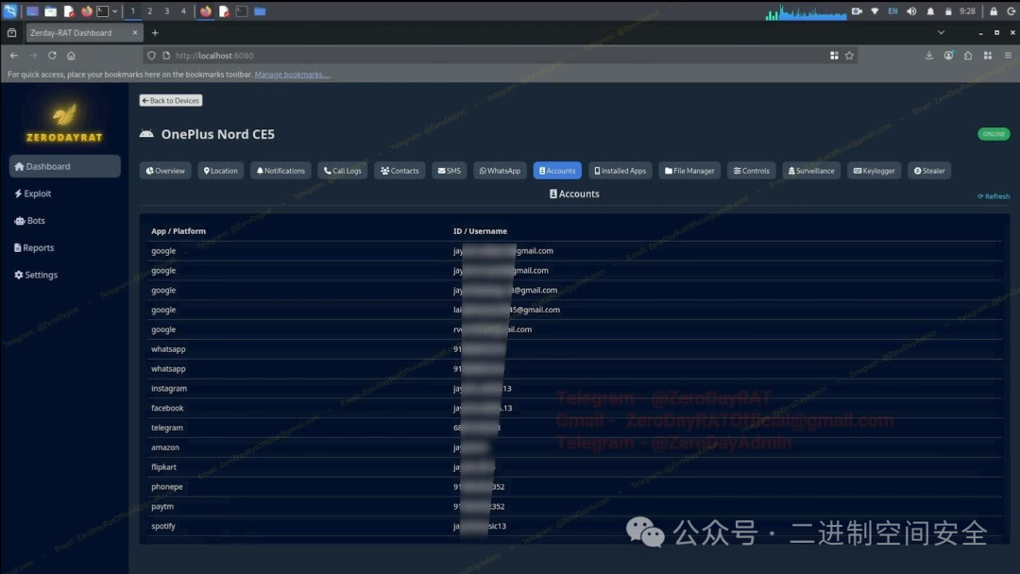Open the File Manager tab
The image size is (1020, 574).
(x=688, y=170)
